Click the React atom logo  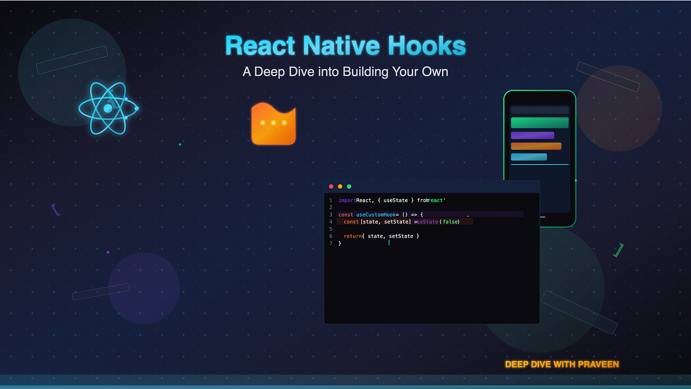pos(108,108)
